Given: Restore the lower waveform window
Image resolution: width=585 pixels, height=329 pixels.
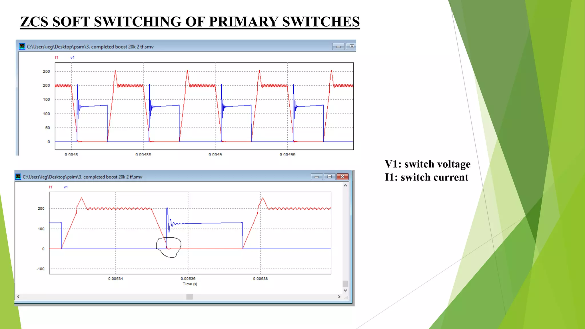Looking at the screenshot, I should (329, 177).
